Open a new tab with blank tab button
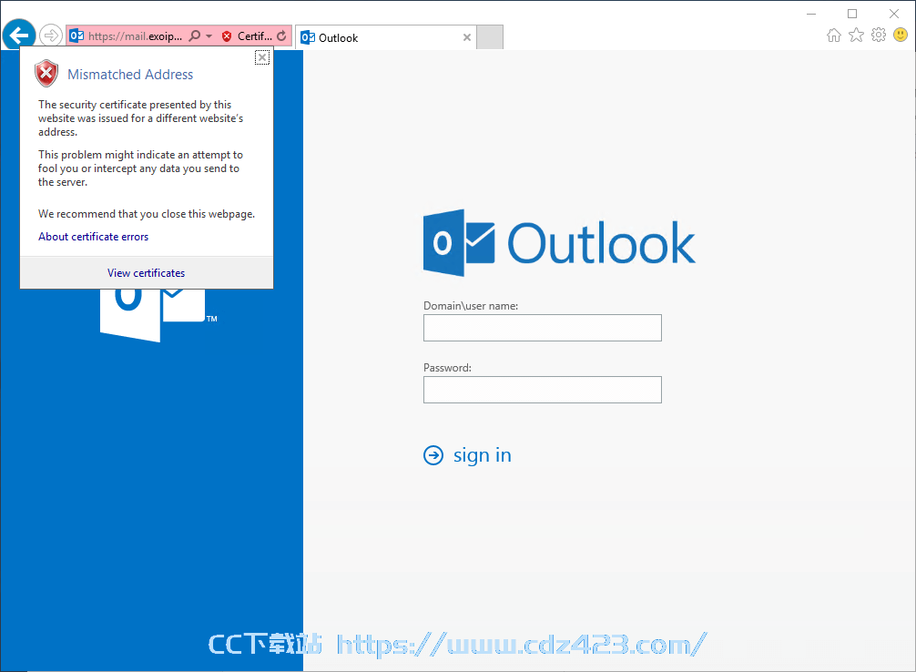The height and width of the screenshot is (672, 916). tap(490, 37)
